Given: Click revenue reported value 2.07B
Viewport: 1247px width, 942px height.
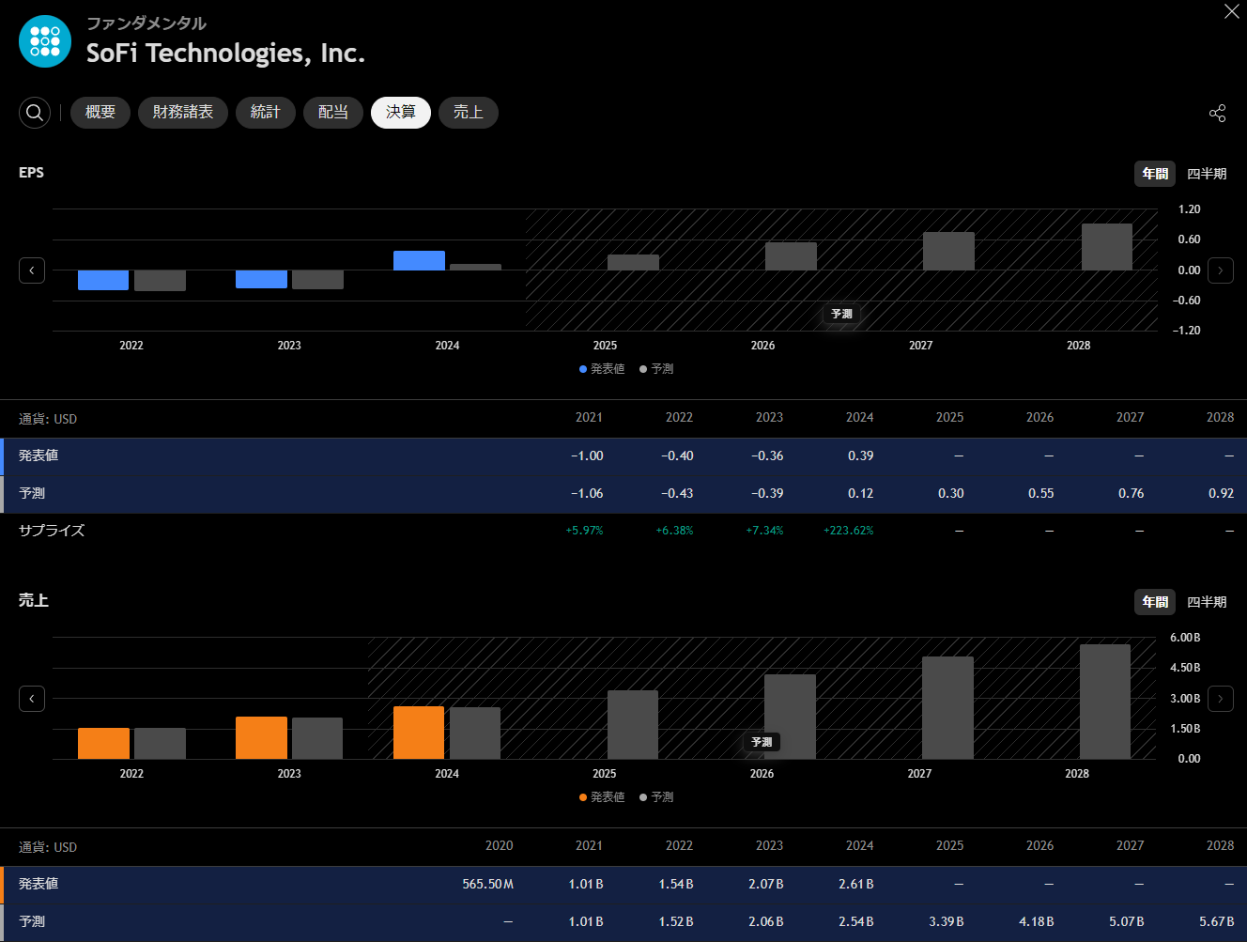Looking at the screenshot, I should (x=766, y=884).
